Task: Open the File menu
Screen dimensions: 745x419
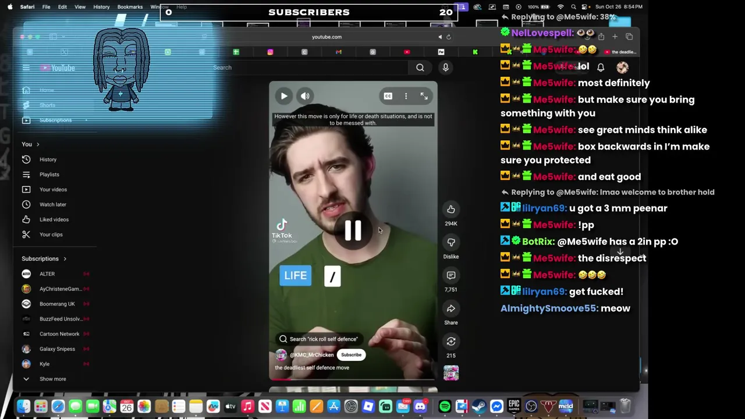Action: (46, 7)
